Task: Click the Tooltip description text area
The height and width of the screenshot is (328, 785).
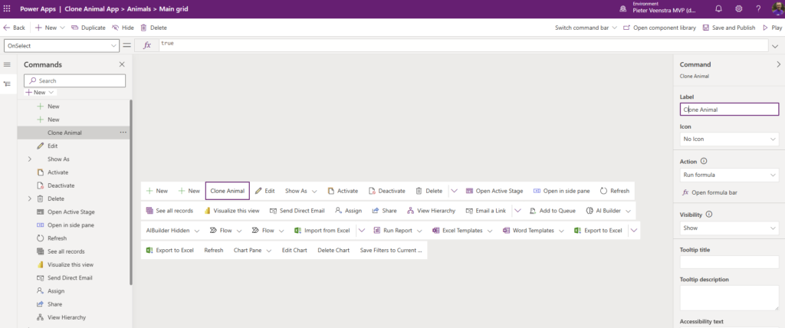Action: click(x=730, y=298)
